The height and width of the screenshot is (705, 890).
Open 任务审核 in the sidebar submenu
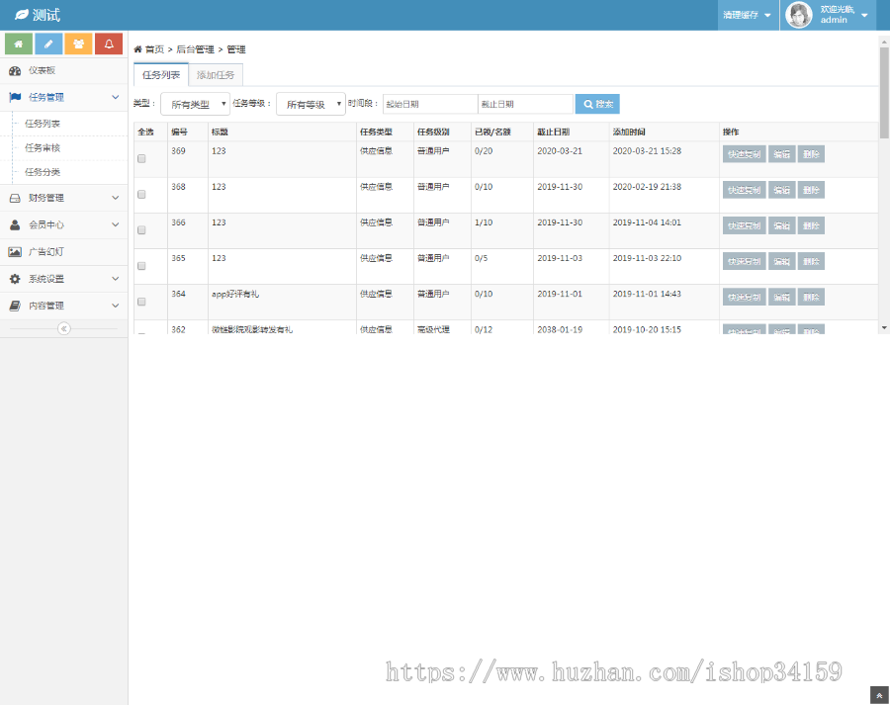(x=43, y=147)
